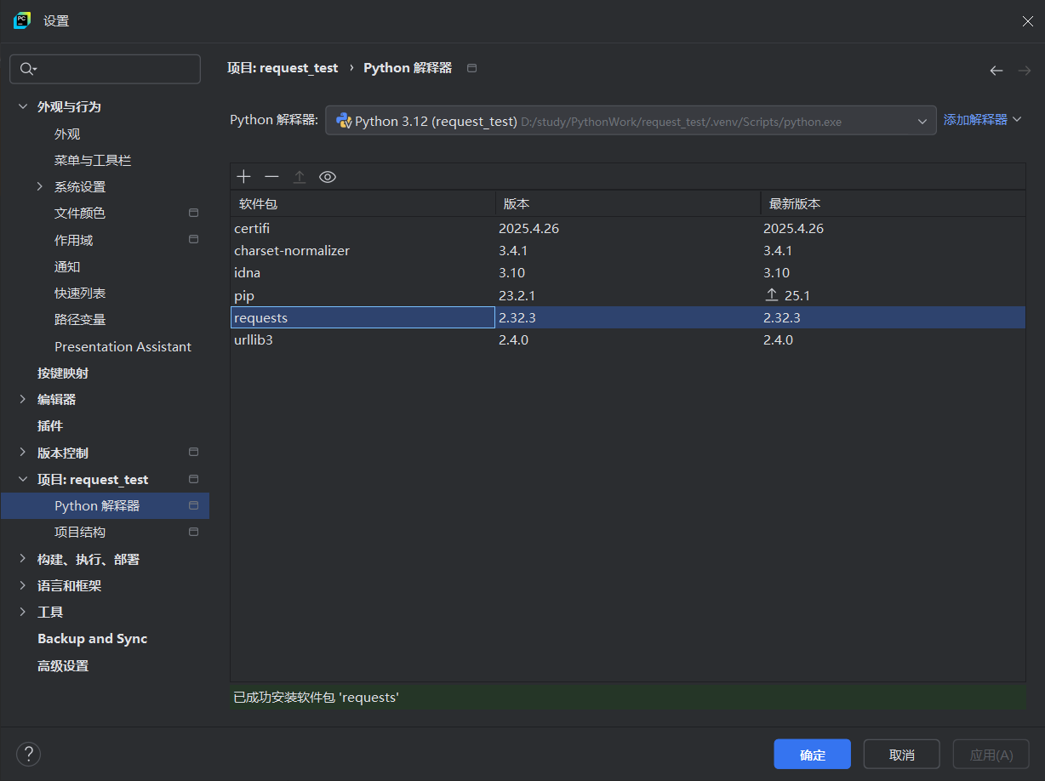This screenshot has height=781, width=1045.
Task: Click the help question mark button
Action: coord(29,754)
